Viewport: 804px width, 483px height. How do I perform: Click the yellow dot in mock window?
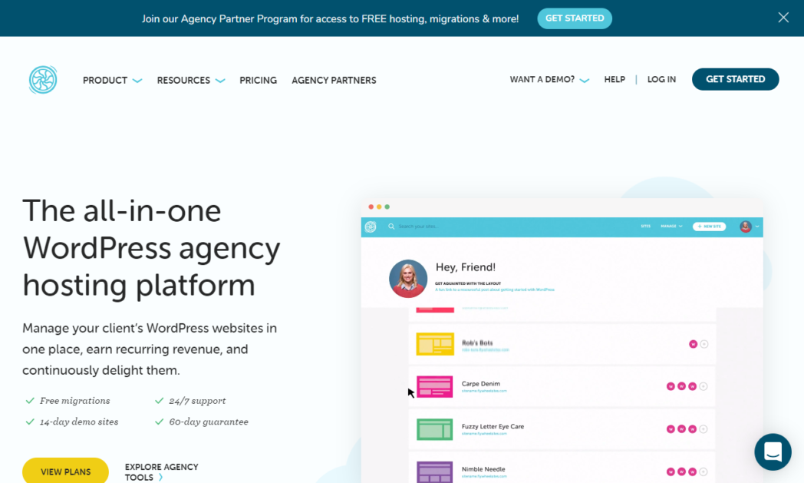pyautogui.click(x=379, y=207)
